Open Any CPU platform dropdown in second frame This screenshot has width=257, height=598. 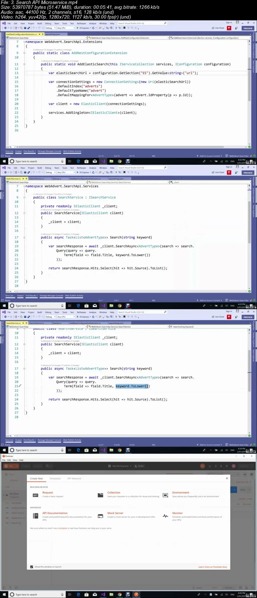(66, 173)
